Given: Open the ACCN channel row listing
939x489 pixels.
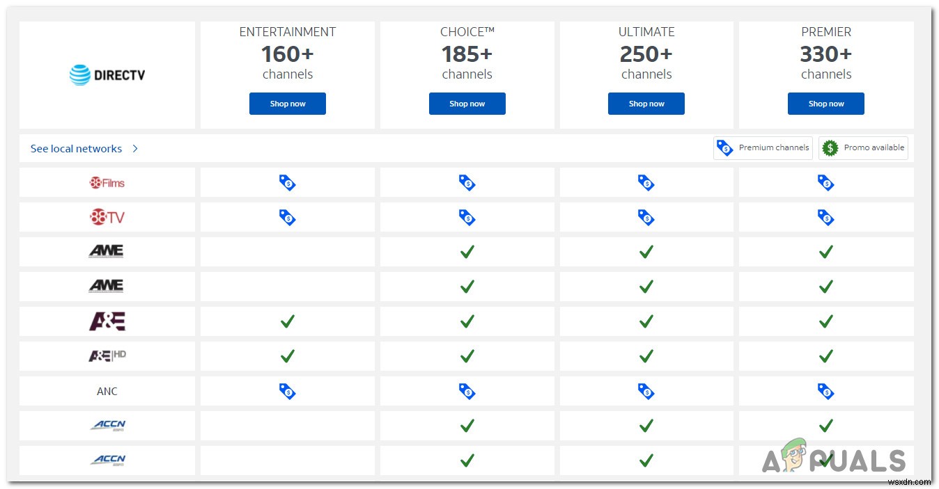Looking at the screenshot, I should point(107,426).
